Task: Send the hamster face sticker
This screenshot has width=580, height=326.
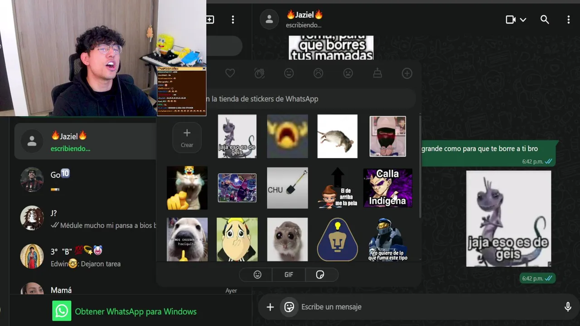Action: [x=287, y=240]
